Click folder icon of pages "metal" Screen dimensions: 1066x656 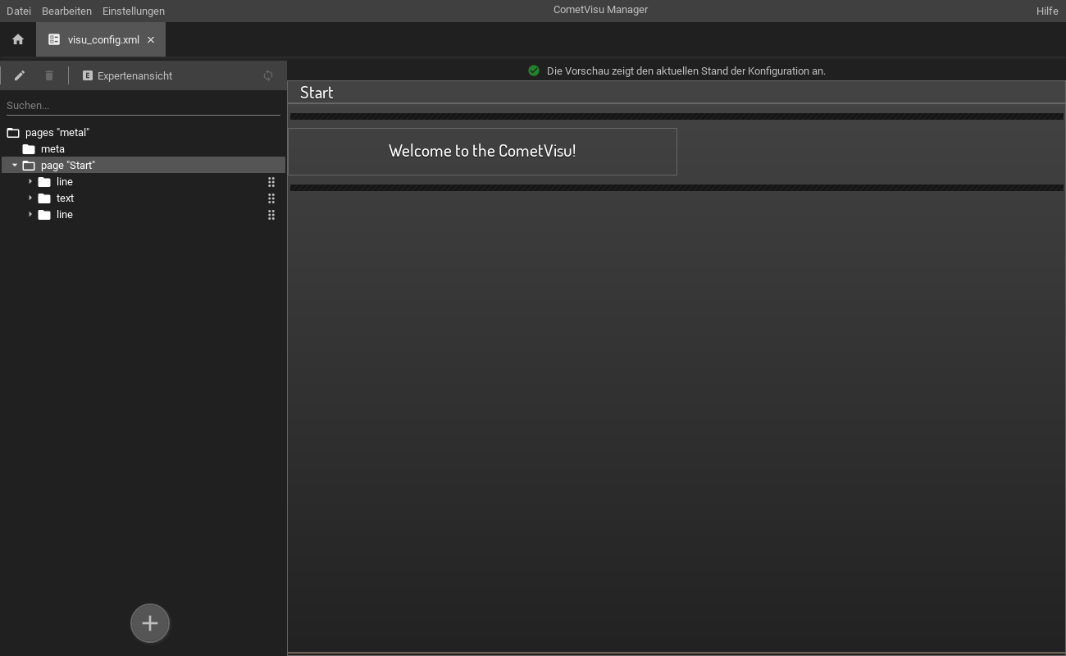point(13,132)
